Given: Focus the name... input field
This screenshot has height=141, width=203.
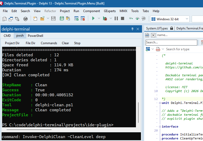Looking at the screenshot, I should click(180, 35).
